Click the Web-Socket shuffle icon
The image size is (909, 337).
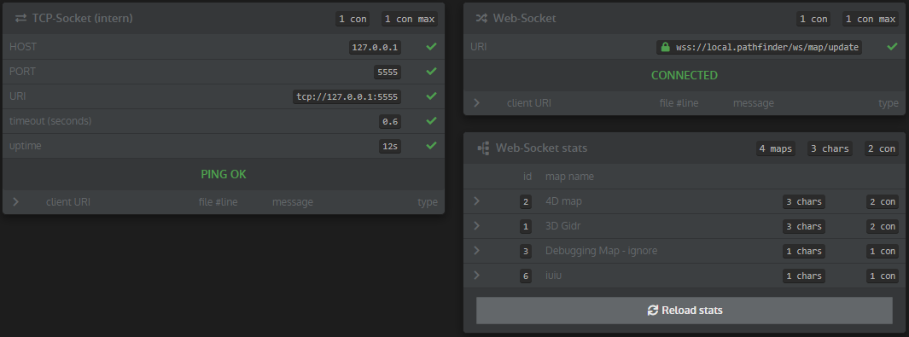481,19
